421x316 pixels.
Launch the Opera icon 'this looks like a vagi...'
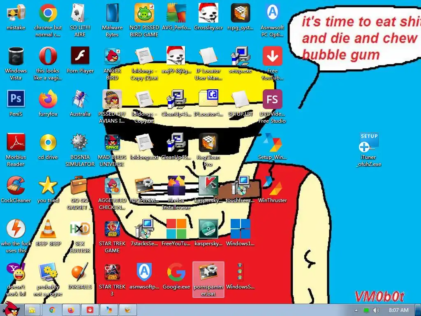[48, 56]
